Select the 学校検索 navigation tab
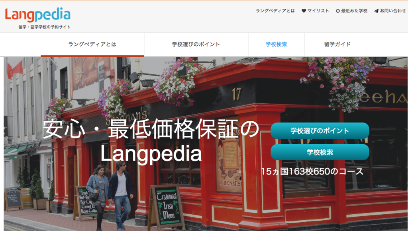408x231 pixels. click(276, 45)
